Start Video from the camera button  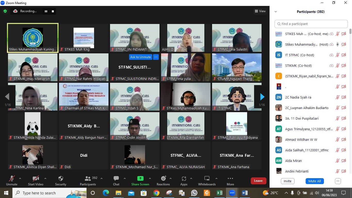36,181
